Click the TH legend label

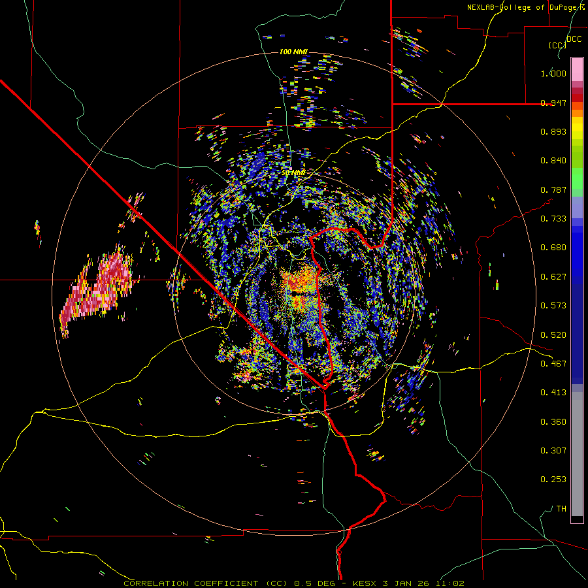tap(561, 509)
